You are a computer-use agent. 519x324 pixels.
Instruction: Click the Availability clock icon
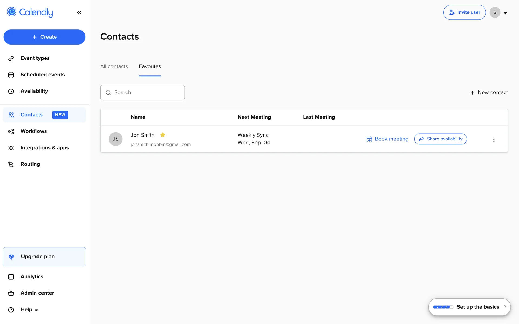11,91
